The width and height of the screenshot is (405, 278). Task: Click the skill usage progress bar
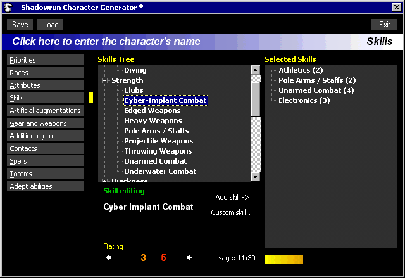[283, 259]
